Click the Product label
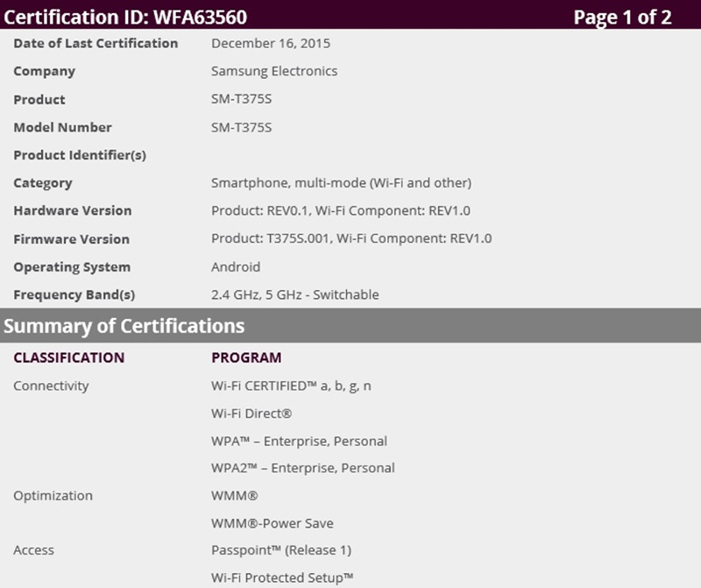 (x=39, y=99)
